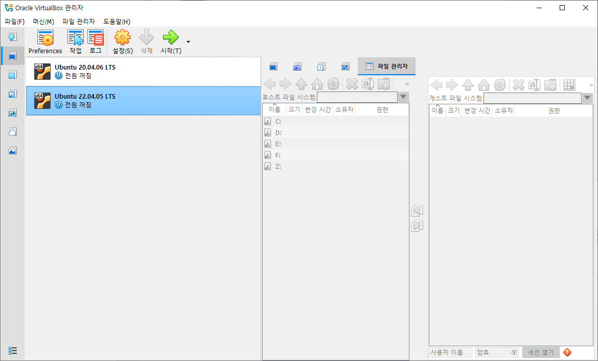Click rename icon in host toolbar
This screenshot has height=361, width=598.
367,84
